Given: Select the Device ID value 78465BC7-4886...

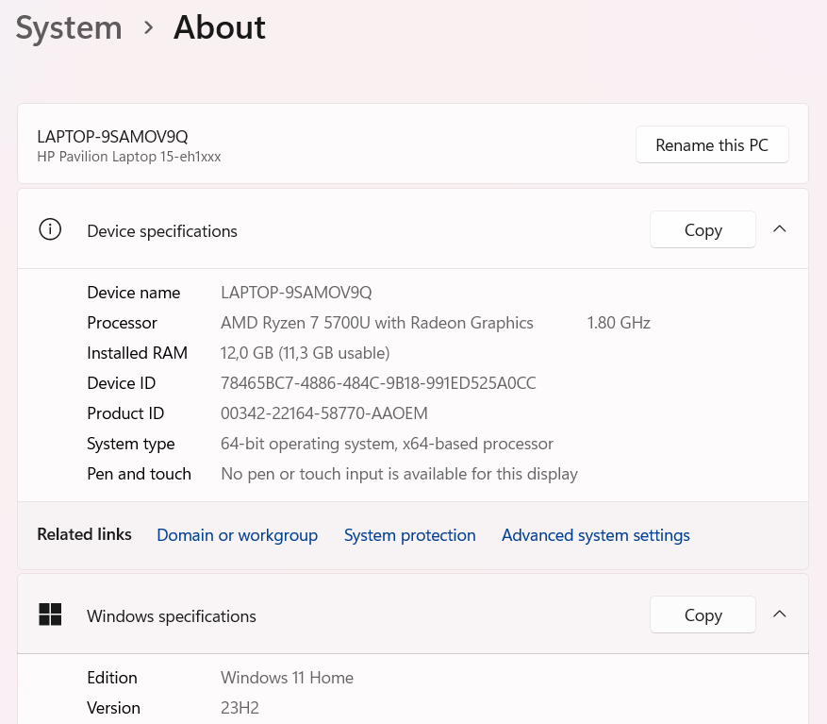Looking at the screenshot, I should 378,383.
